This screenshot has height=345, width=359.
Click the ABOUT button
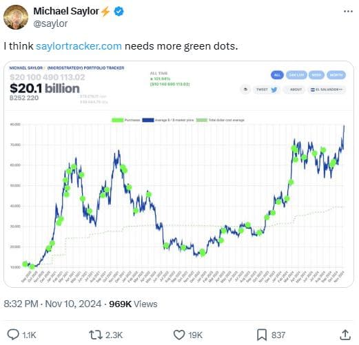[x=294, y=90]
